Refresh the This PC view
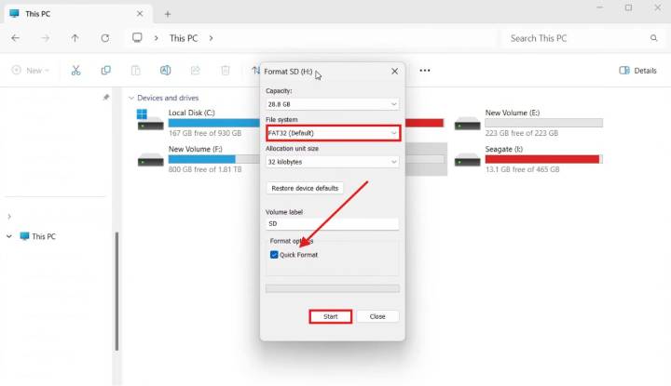Viewport: 671px width, 386px height. [x=104, y=38]
